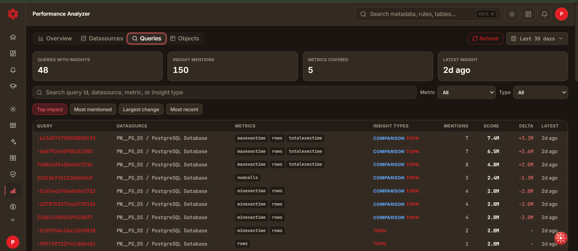The width and height of the screenshot is (578, 251).
Task: Open query 3106119082439430037
Action: pos(64,217)
